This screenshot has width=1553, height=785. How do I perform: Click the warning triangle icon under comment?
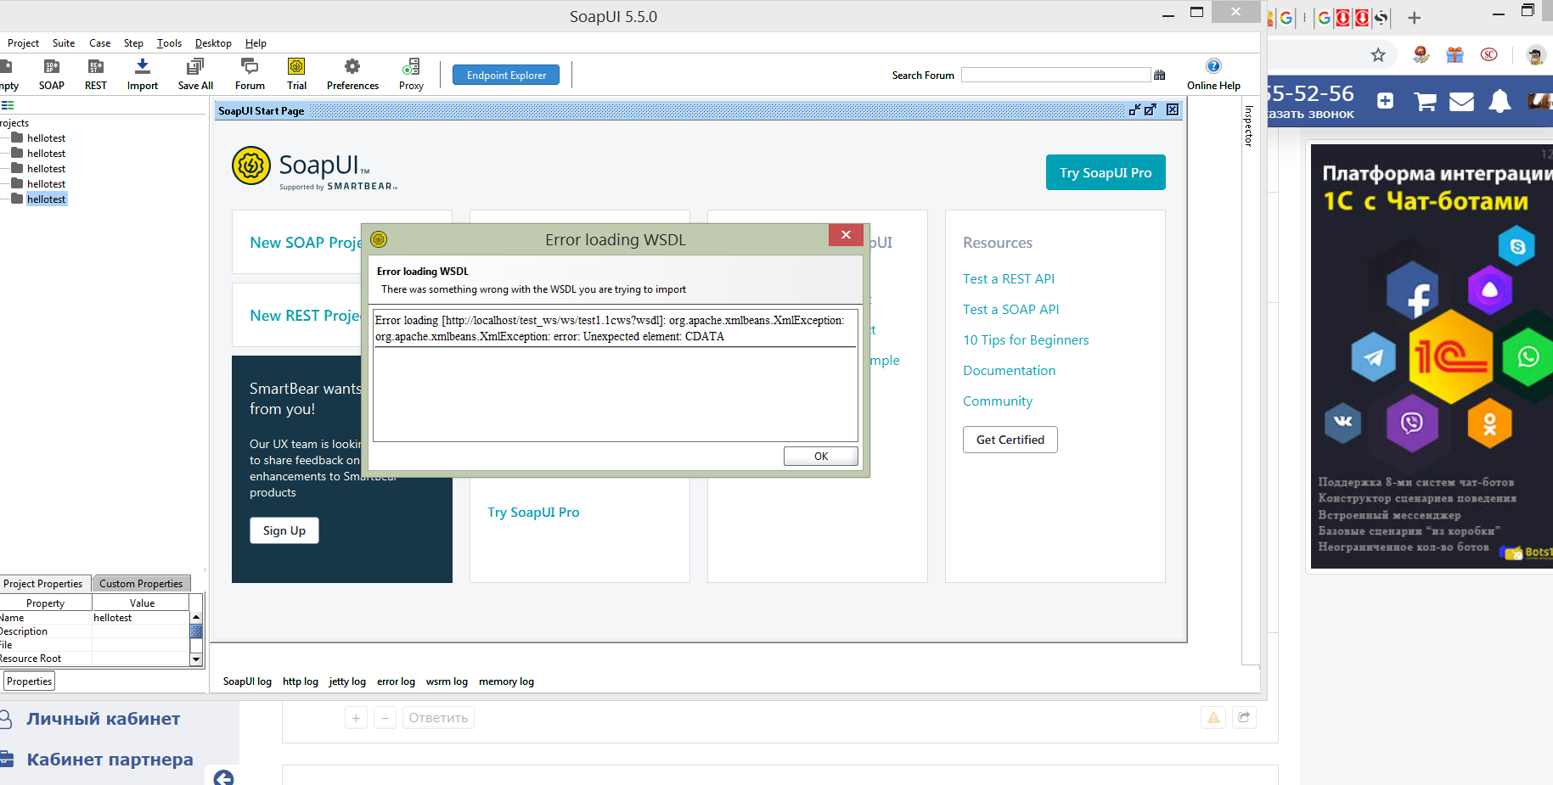pos(1213,717)
